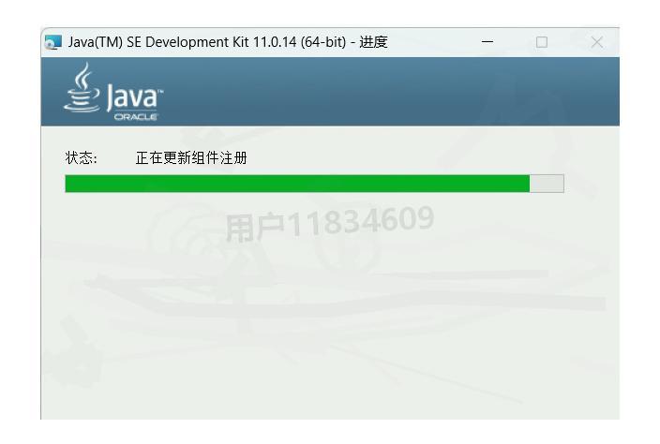Minimize the Java SE Development Kit window
Viewport: 660px width, 444px height.
click(487, 42)
